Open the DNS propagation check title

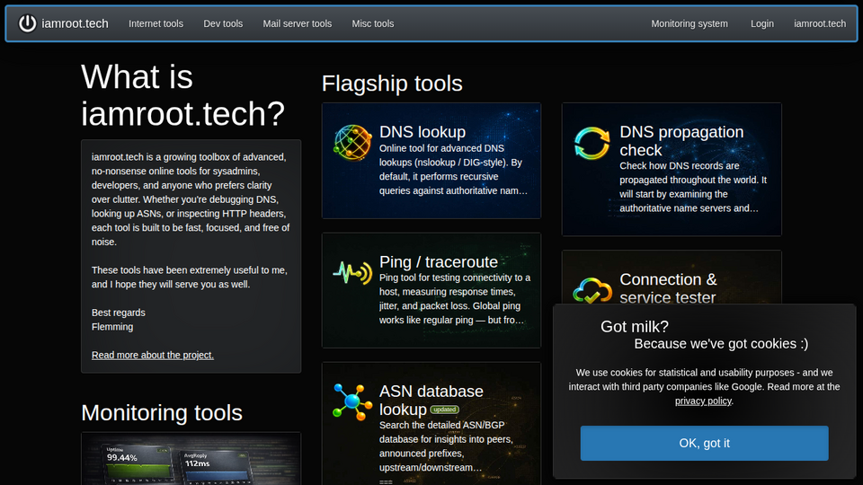coord(681,141)
